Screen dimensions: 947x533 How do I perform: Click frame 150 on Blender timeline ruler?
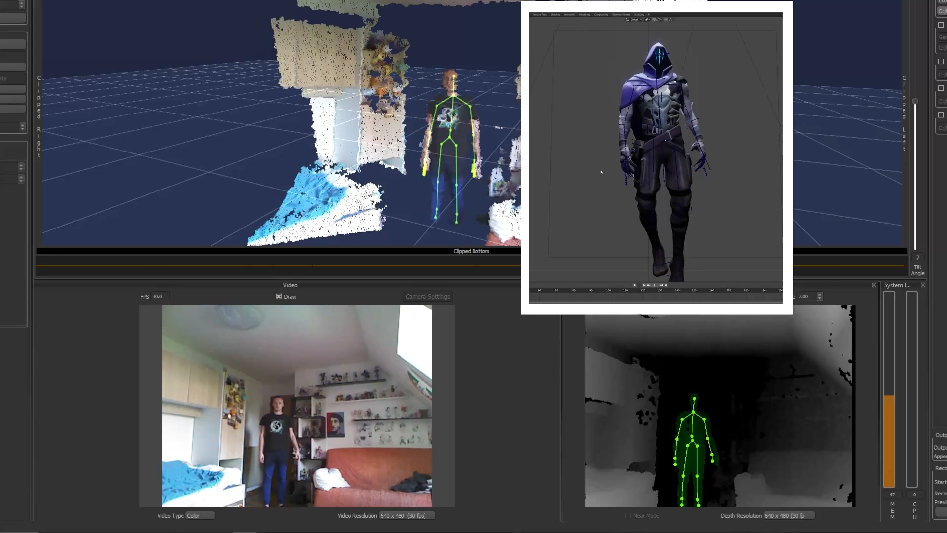pyautogui.click(x=694, y=290)
